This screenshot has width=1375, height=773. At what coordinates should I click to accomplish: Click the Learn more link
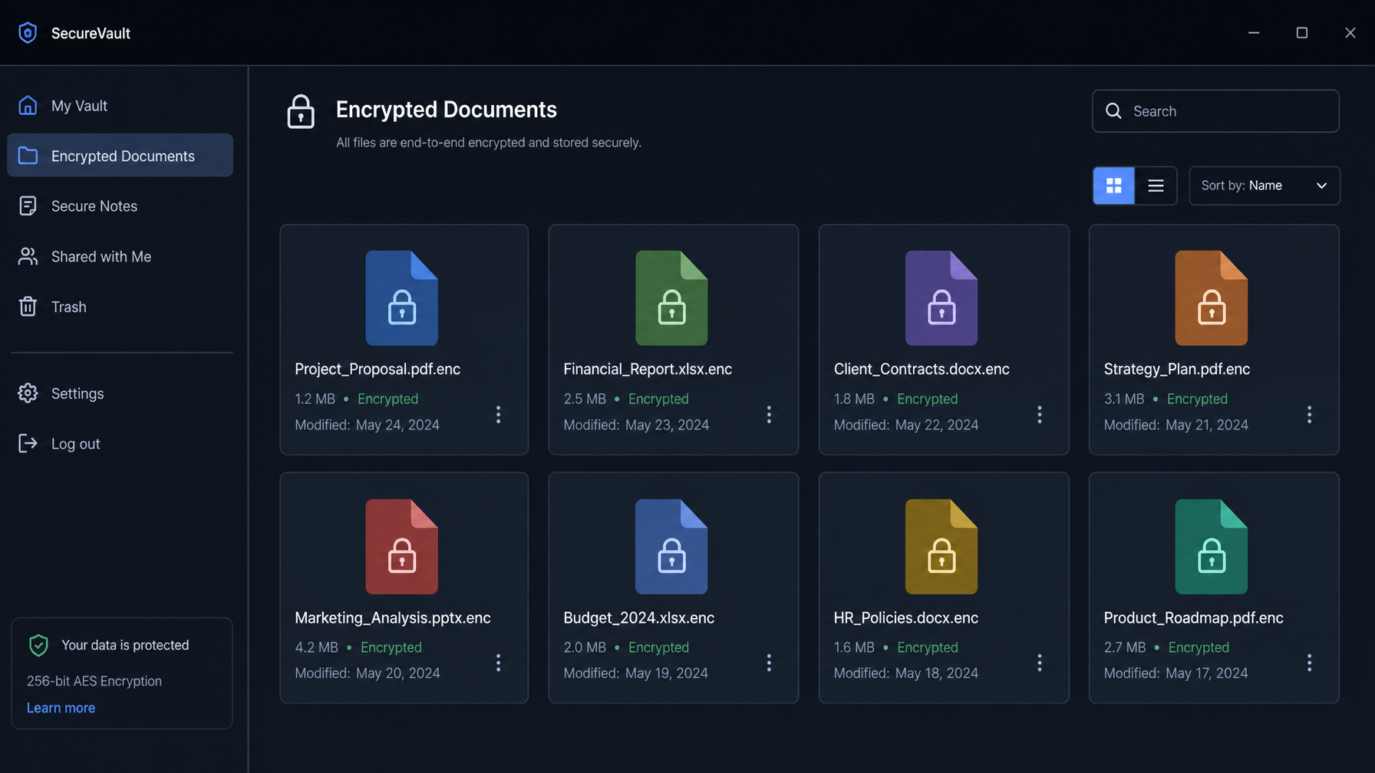61,708
